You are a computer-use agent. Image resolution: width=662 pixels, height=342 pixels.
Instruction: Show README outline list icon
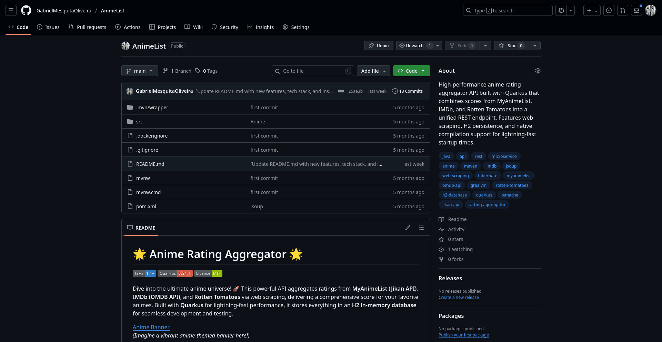(421, 228)
